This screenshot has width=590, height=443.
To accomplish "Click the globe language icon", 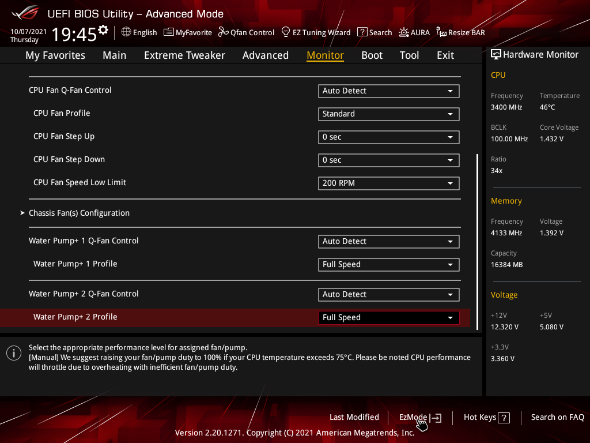I will click(126, 32).
